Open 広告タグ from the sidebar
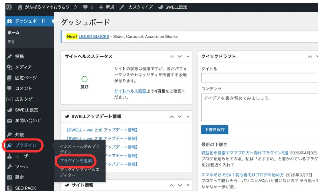Viewport: 318px width, 191px height. pyautogui.click(x=10, y=99)
